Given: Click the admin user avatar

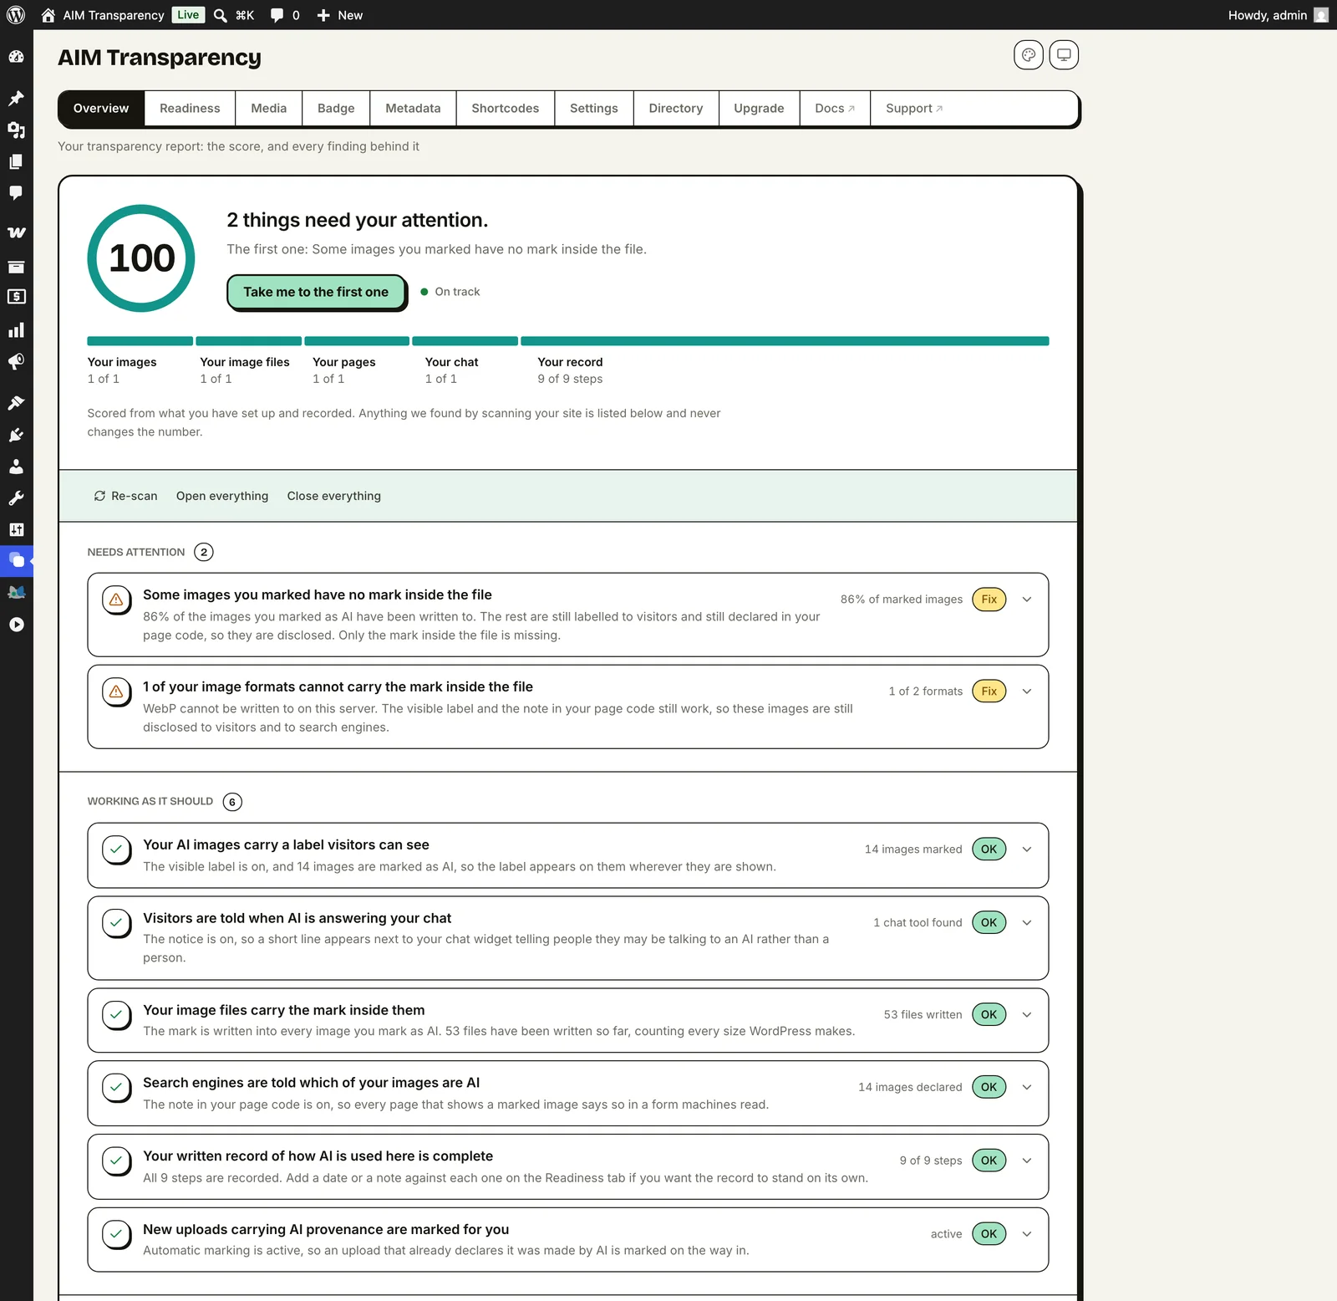Looking at the screenshot, I should click(1321, 15).
